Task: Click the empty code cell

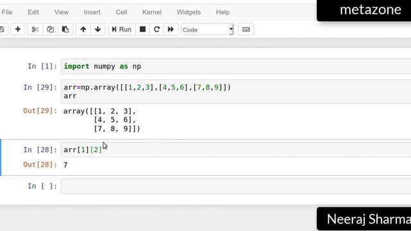Action: pyautogui.click(x=236, y=186)
